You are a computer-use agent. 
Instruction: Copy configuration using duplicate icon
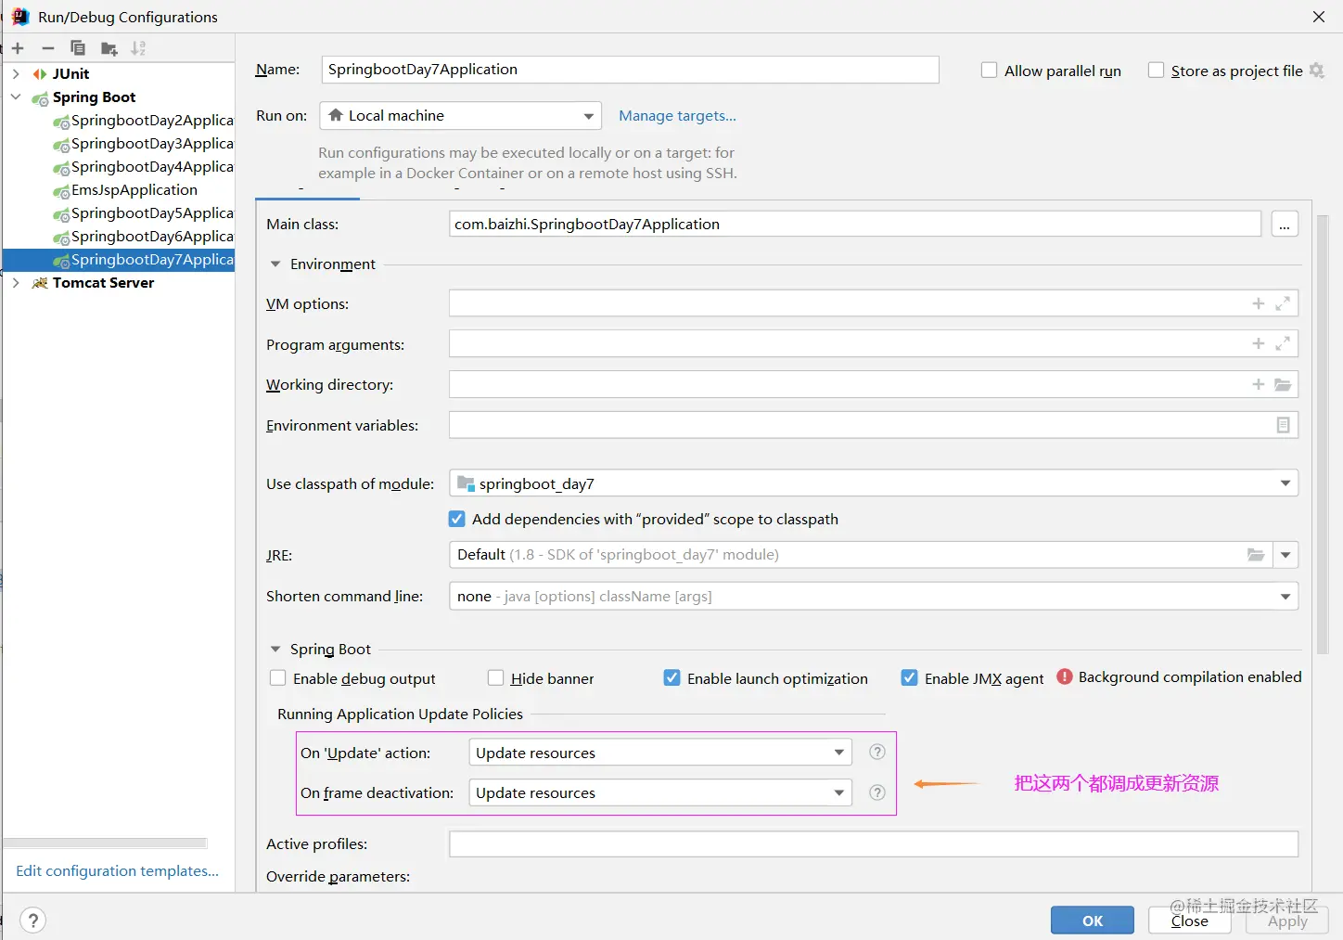(78, 48)
